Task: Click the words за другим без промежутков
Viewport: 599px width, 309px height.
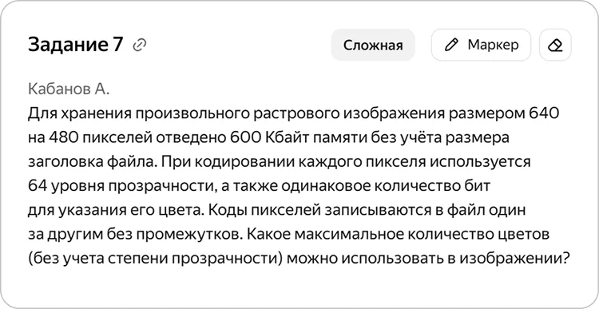Action: 134,235
